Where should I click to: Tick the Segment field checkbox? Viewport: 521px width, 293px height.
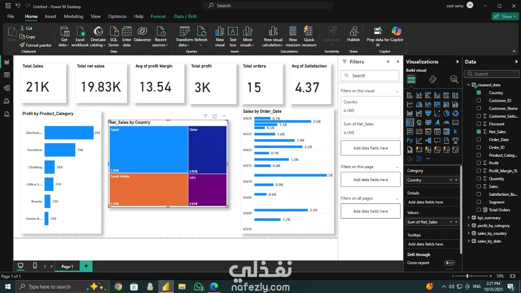479,202
